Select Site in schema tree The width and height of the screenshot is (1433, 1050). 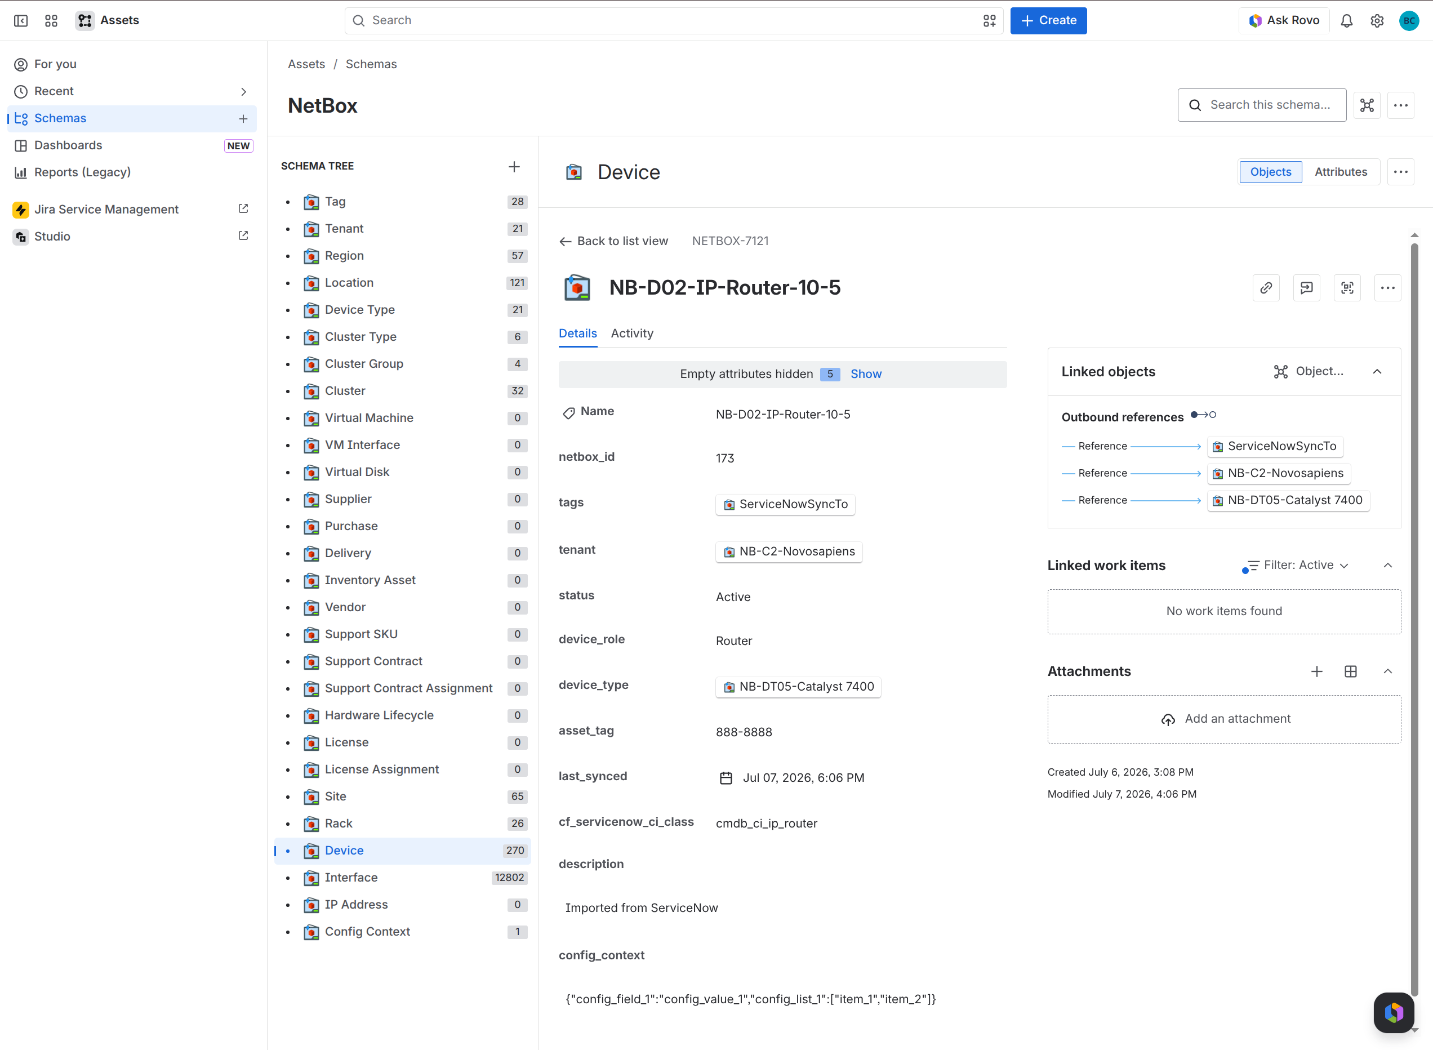pos(403,797)
